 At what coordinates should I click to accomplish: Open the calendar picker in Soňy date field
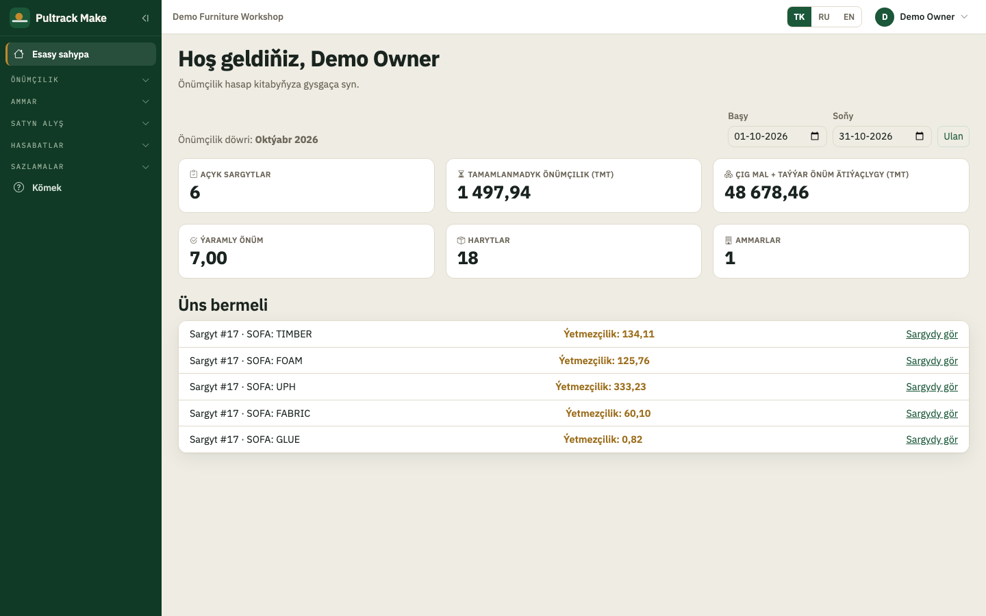click(920, 136)
